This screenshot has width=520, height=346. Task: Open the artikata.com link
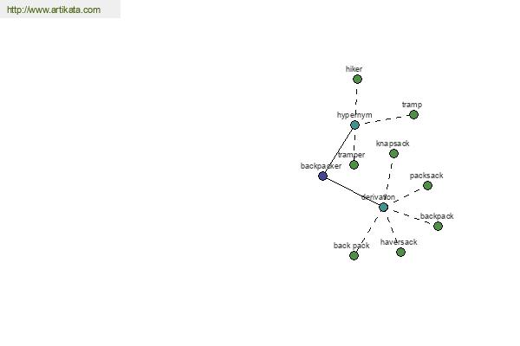pos(54,10)
